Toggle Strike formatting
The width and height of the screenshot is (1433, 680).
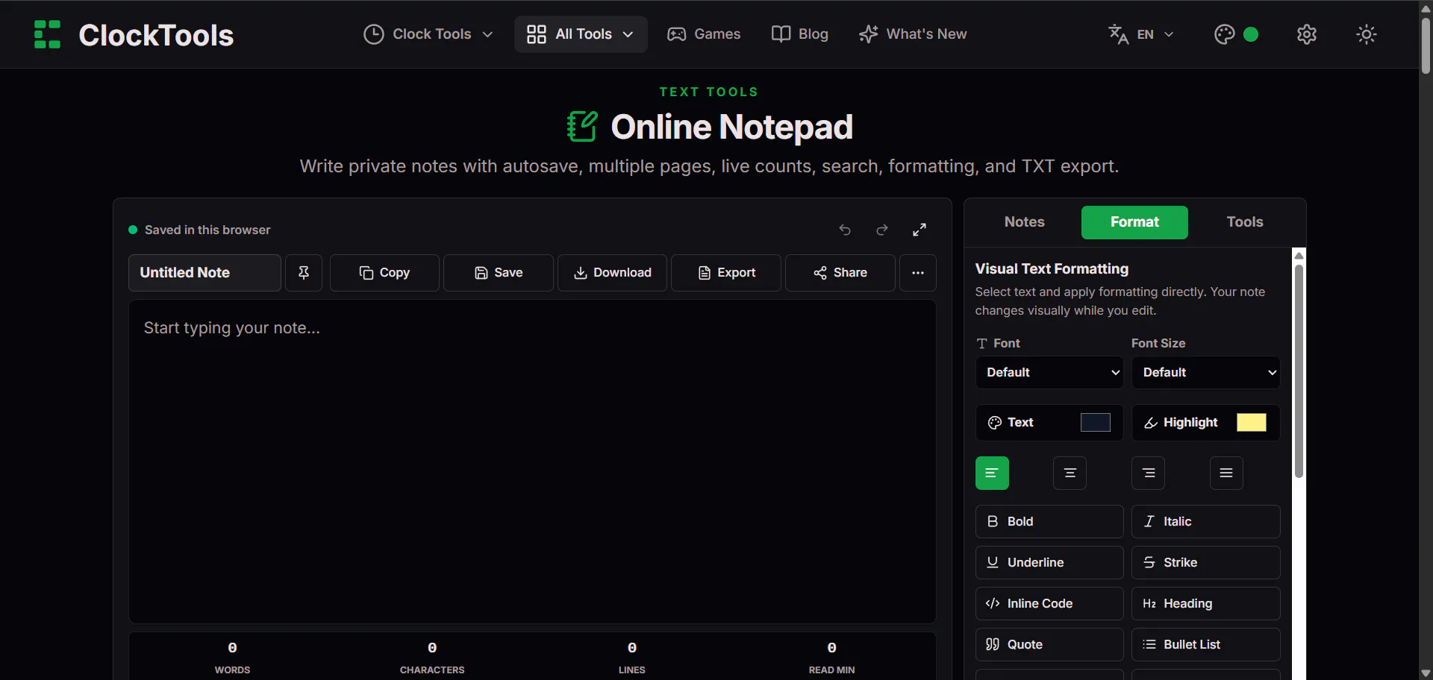(x=1206, y=563)
